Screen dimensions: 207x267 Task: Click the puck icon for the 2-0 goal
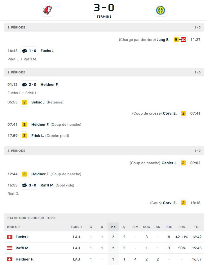click(x=25, y=85)
